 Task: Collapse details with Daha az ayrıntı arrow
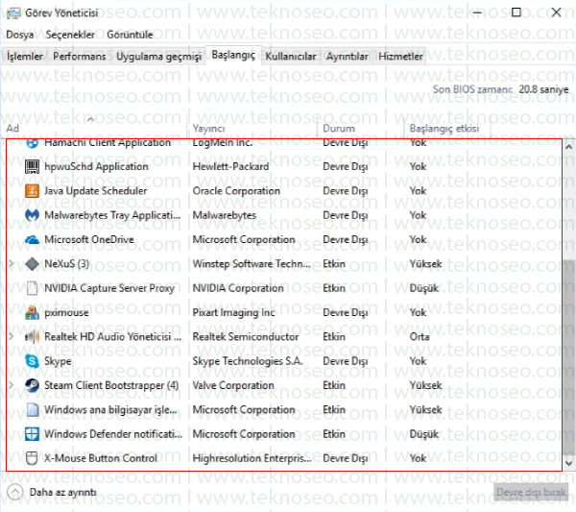15,492
